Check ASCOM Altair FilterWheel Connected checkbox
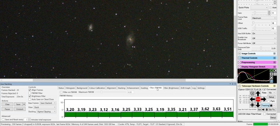This screenshot has height=126, width=280. click(x=265, y=114)
